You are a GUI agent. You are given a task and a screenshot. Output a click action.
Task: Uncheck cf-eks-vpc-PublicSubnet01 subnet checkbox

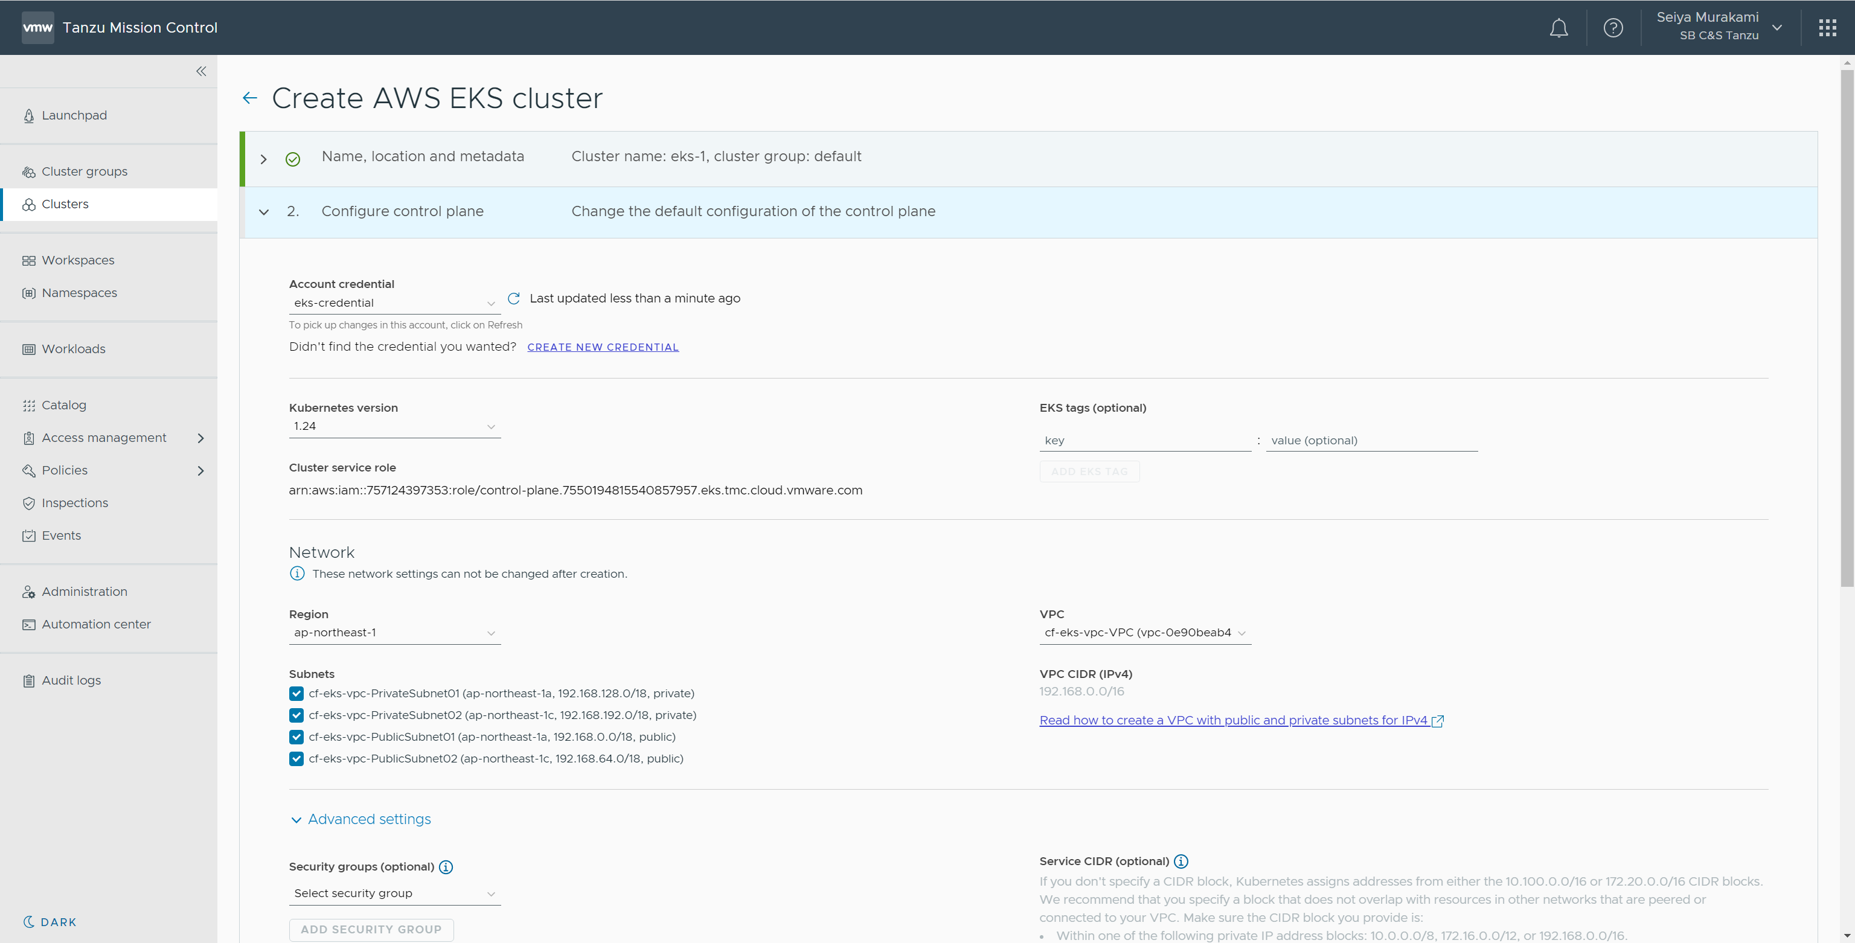(296, 737)
